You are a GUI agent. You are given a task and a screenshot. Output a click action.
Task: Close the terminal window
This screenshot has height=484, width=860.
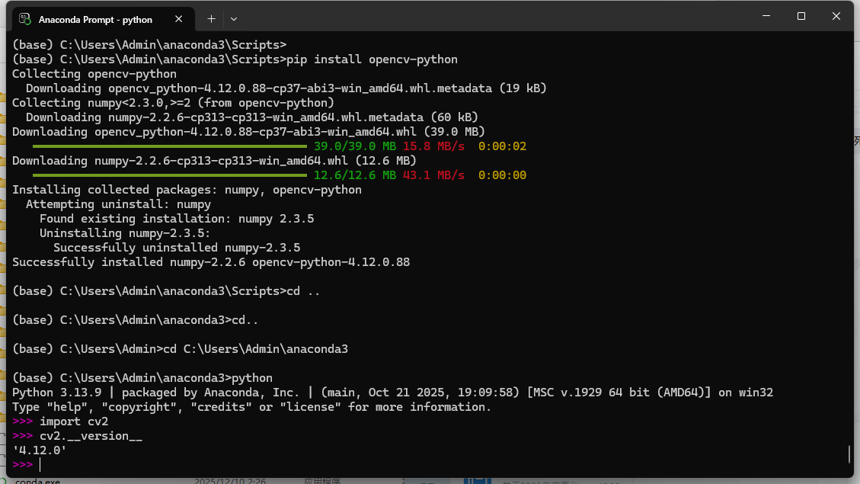click(x=836, y=16)
